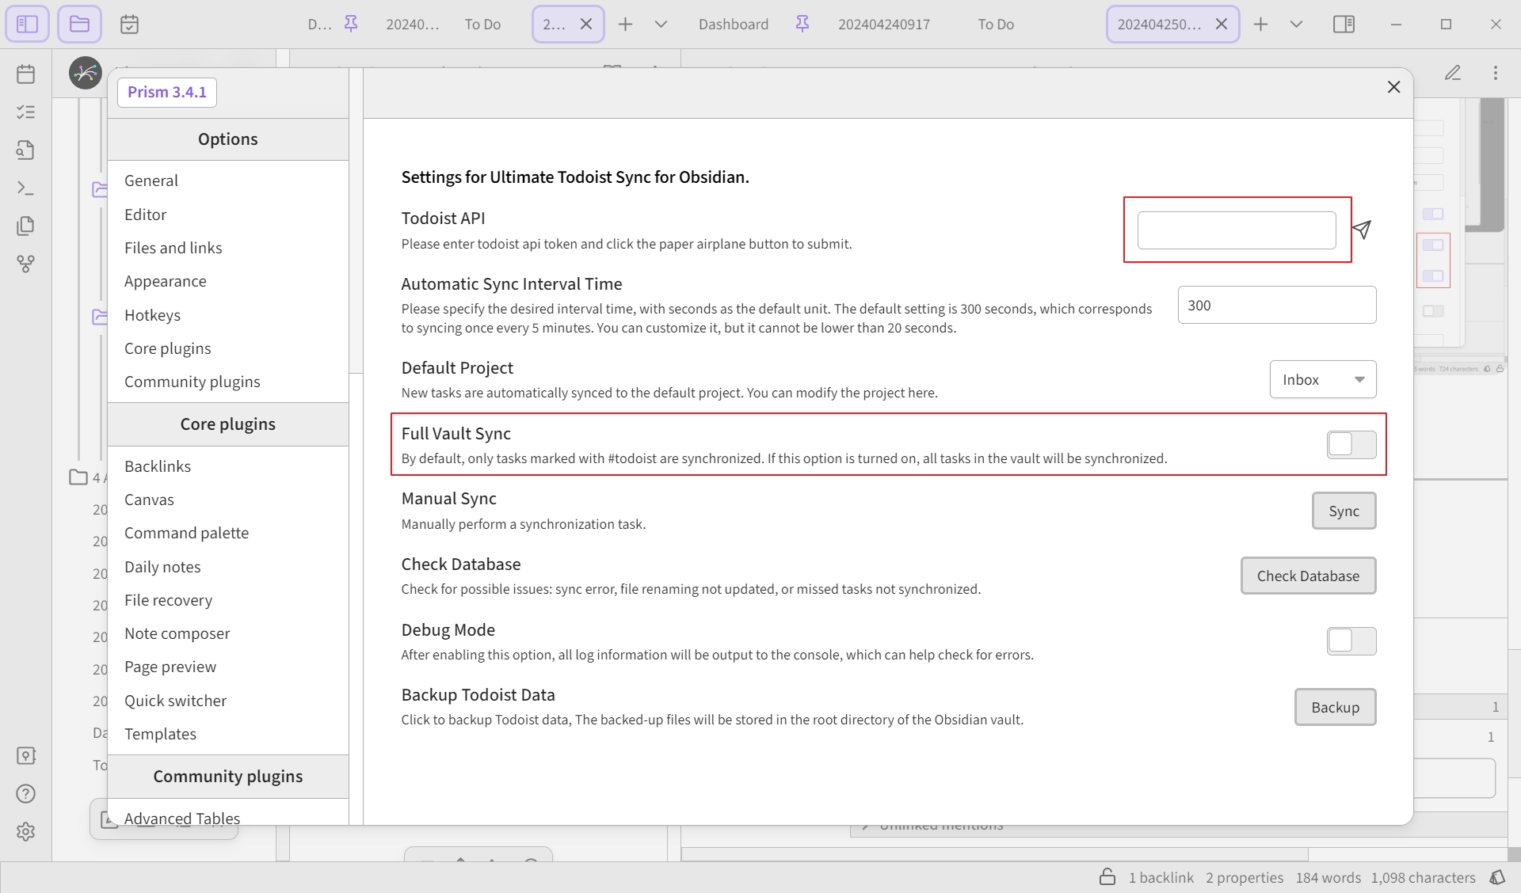Viewport: 1521px width, 893px height.
Task: Click the calendar icon in top bar
Action: pyautogui.click(x=129, y=24)
